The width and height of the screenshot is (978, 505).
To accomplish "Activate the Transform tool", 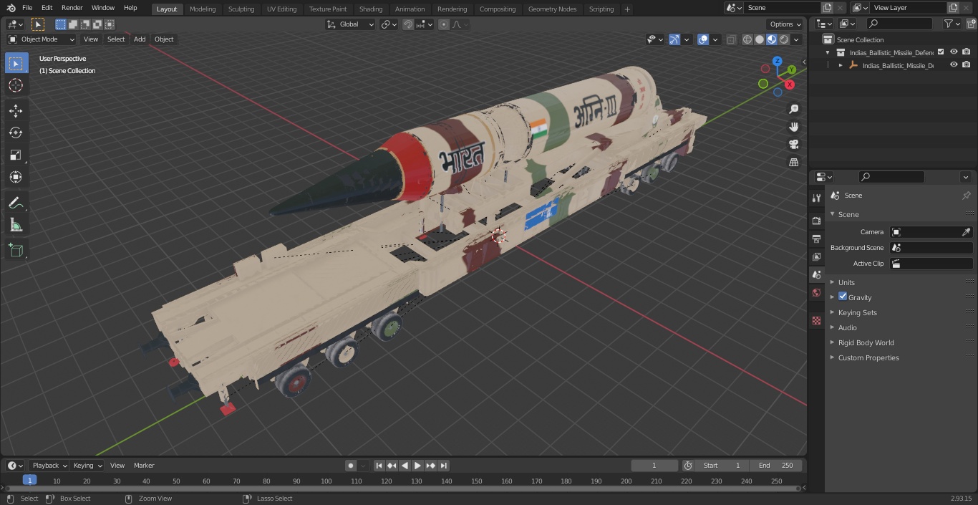I will 16,177.
